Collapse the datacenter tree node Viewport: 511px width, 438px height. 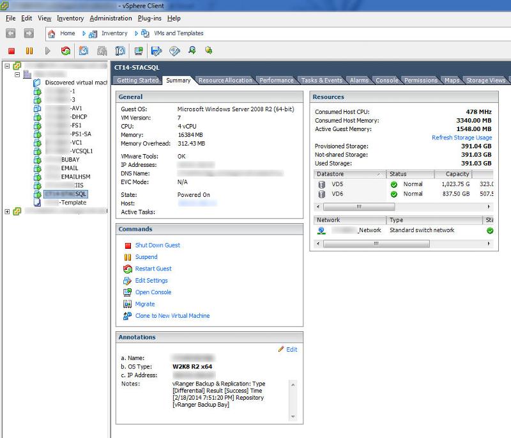pos(18,74)
